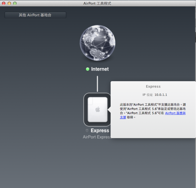Click the AirPort 工具程式 window title
This screenshot has height=188, width=196.
97,3
